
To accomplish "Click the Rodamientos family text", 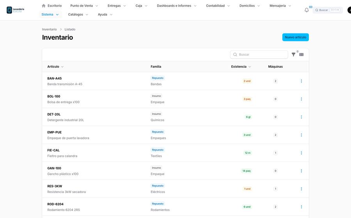I will point(160,210).
